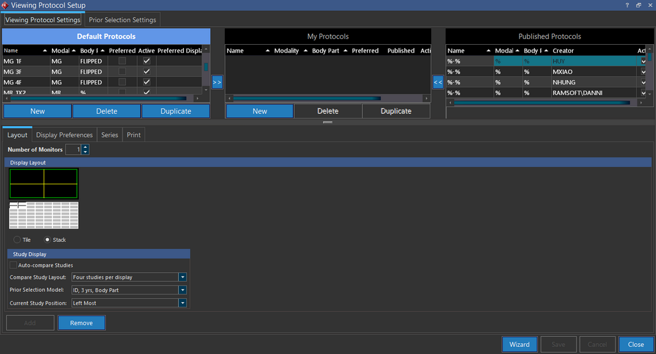The image size is (656, 354).
Task: Click the help question mark icon
Action: [627, 5]
